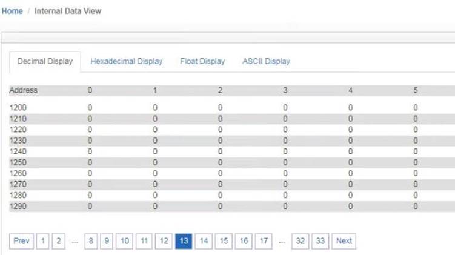Viewport: 455px width, 255px height.
Task: Select page 14 in the pager
Action: pyautogui.click(x=204, y=241)
